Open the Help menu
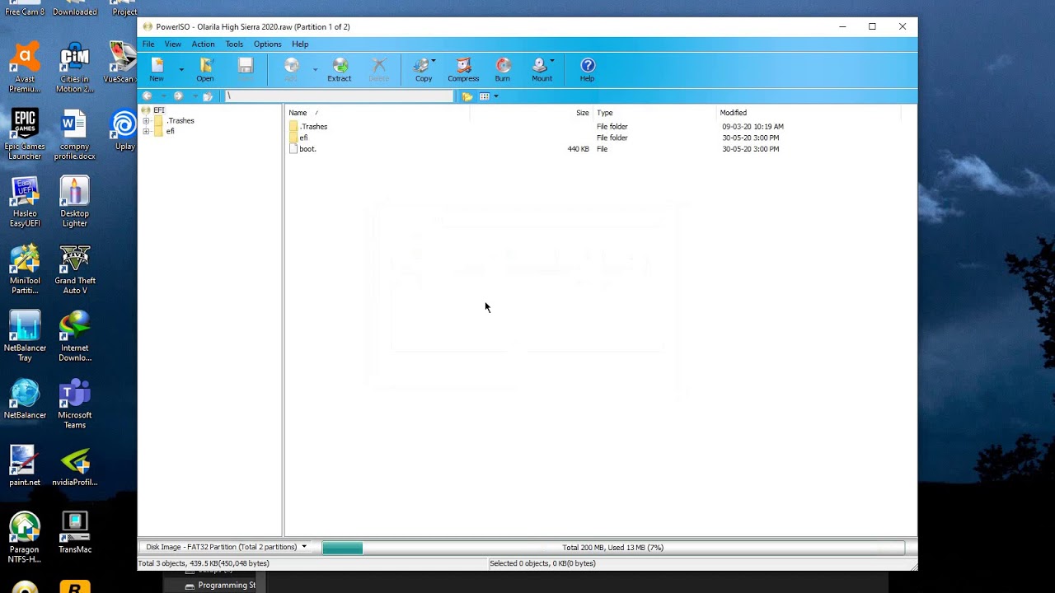This screenshot has width=1055, height=593. point(300,44)
